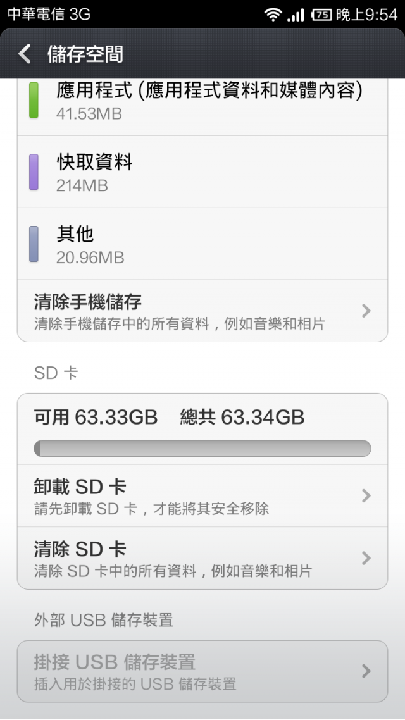The image size is (405, 720).
Task: Tap chevron next to 掛接 USB 儲存裝置
Action: 366,671
